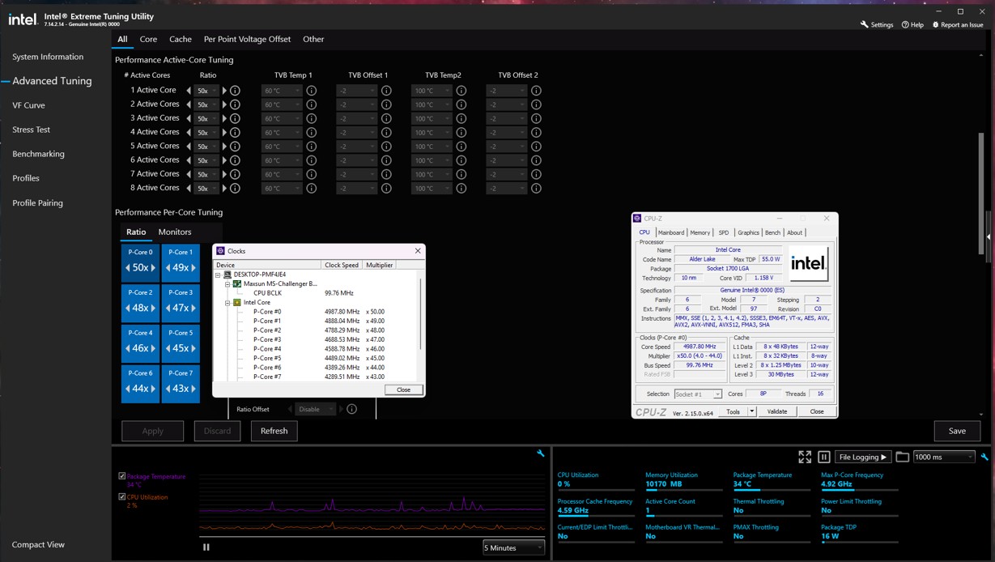Image resolution: width=995 pixels, height=562 pixels.
Task: Open Benchmarking in sidebar
Action: coord(38,154)
